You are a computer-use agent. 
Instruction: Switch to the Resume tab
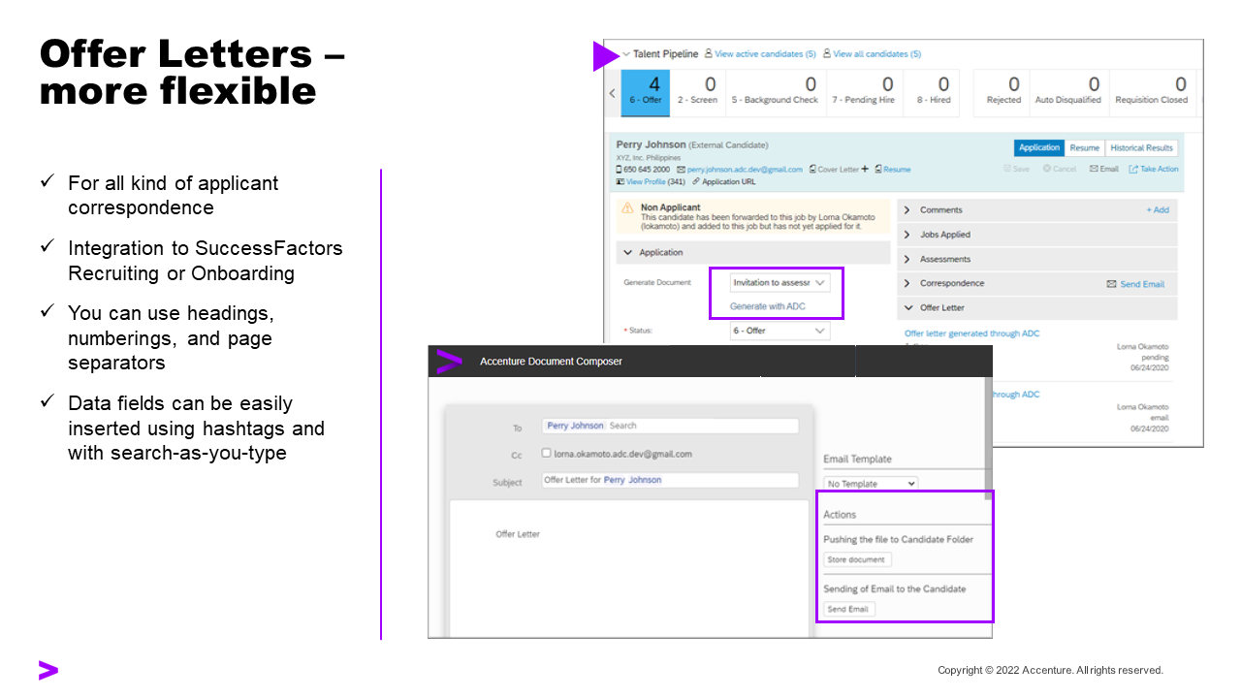[1085, 148]
